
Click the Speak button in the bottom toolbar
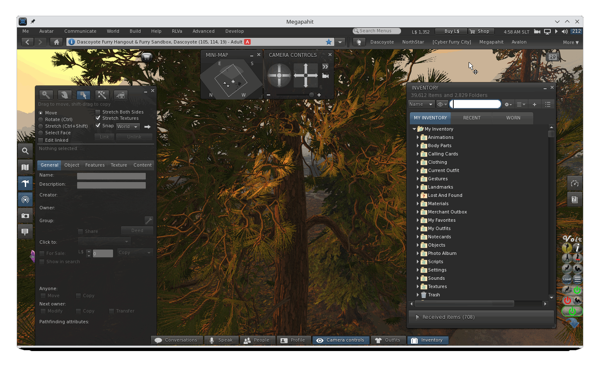[x=222, y=340]
